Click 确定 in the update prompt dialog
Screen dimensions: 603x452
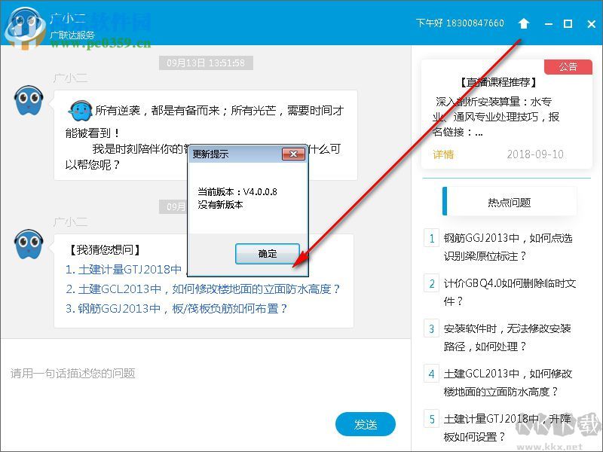[268, 254]
